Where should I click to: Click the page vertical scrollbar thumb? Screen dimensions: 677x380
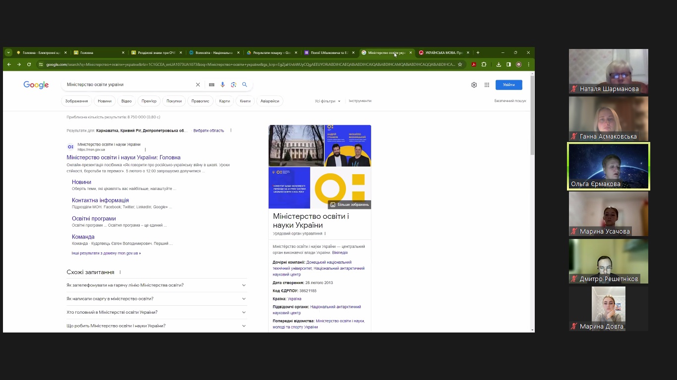coord(532,115)
